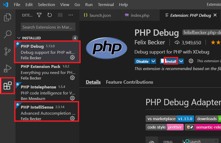Open the Terminal menu
Image resolution: width=221 pixels, height=143 pixels.
(x=106, y=5)
